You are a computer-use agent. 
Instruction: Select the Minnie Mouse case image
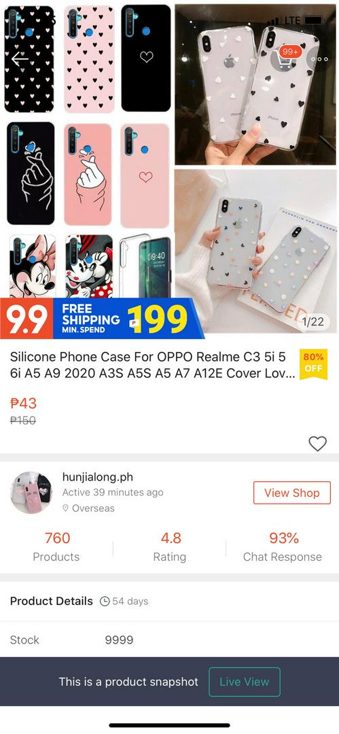(x=33, y=266)
